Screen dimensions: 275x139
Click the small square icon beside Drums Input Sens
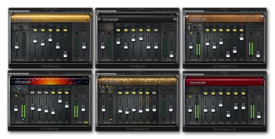click(x=14, y=60)
